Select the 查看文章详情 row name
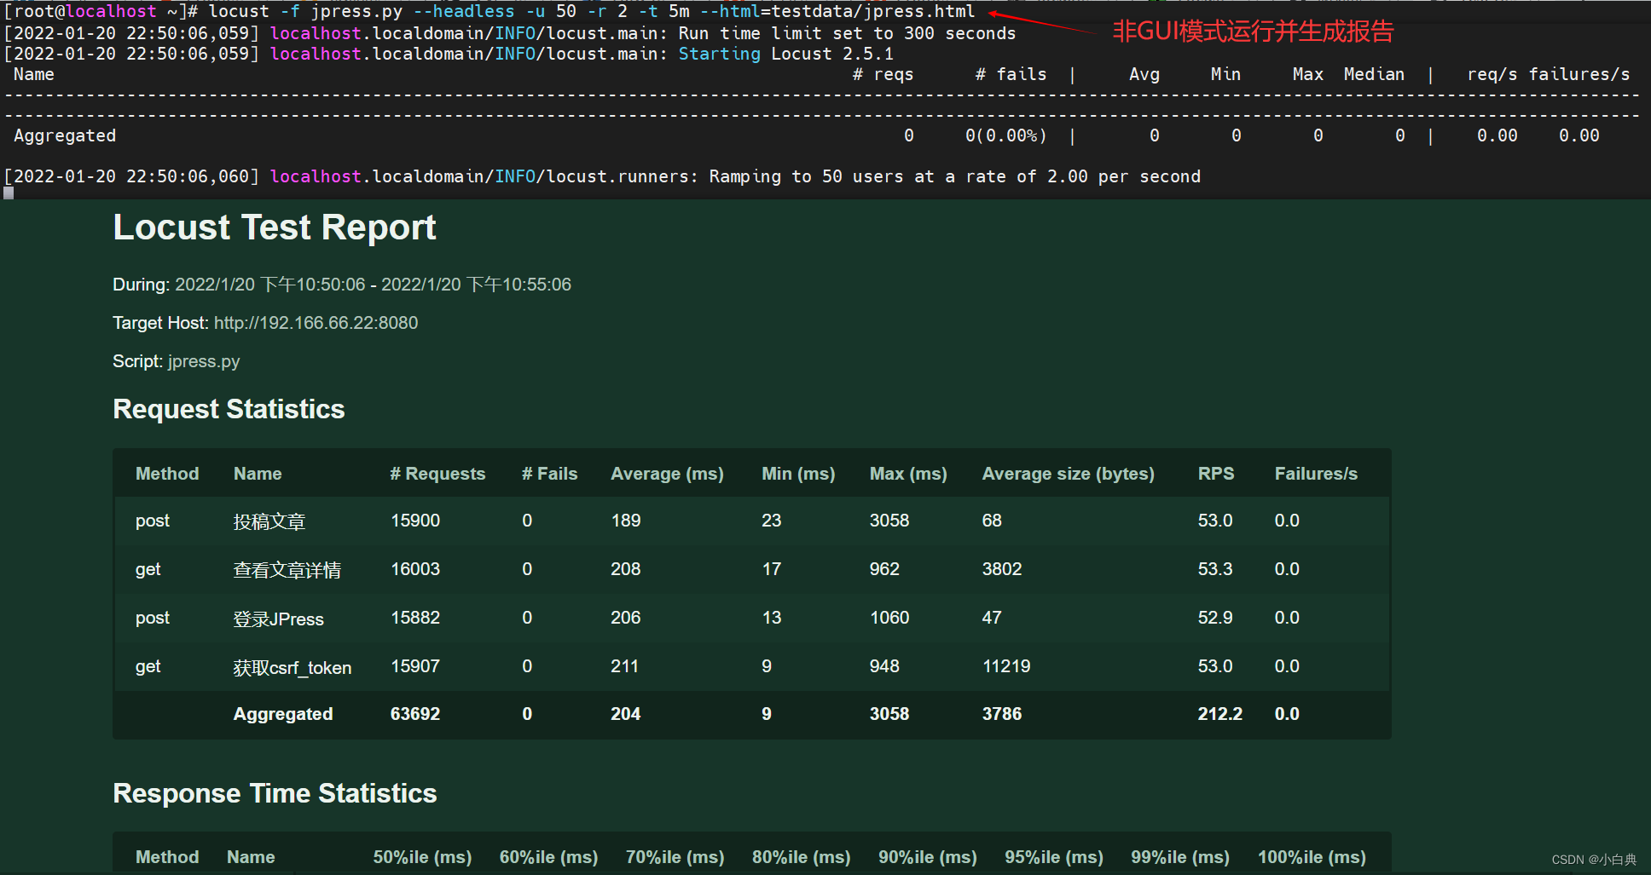The width and height of the screenshot is (1651, 875). click(287, 570)
